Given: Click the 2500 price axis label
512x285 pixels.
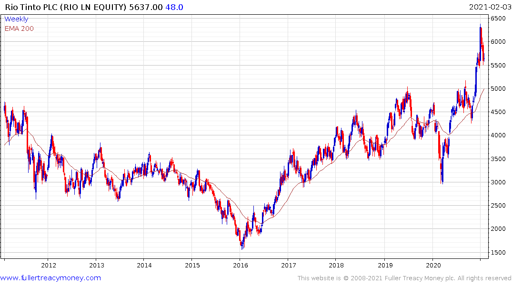Looking at the screenshot, I should tap(498, 206).
